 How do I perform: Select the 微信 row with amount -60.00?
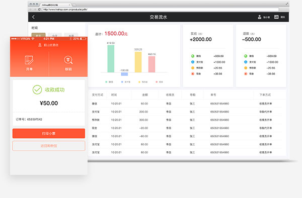[187, 136]
